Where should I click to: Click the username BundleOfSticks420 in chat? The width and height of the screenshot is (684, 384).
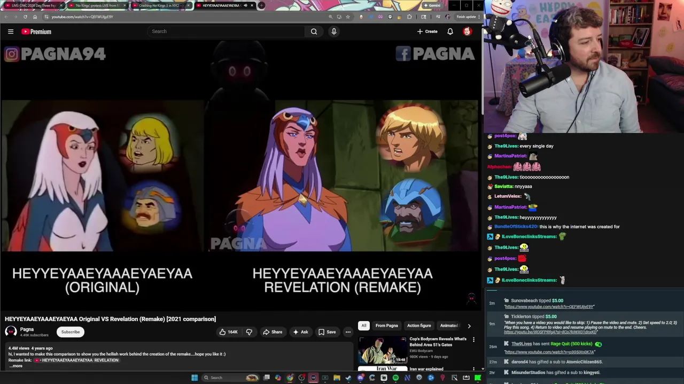pos(516,227)
